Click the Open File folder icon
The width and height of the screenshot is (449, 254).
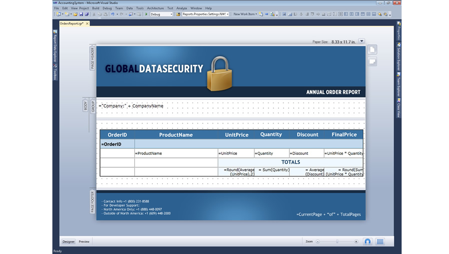75,14
